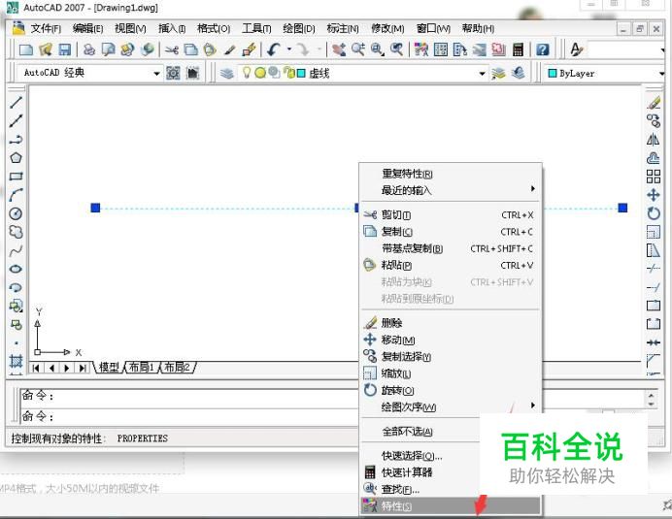Screen dimensions: 672x519
Task: Click the right blue grip of line
Action: 622,209
